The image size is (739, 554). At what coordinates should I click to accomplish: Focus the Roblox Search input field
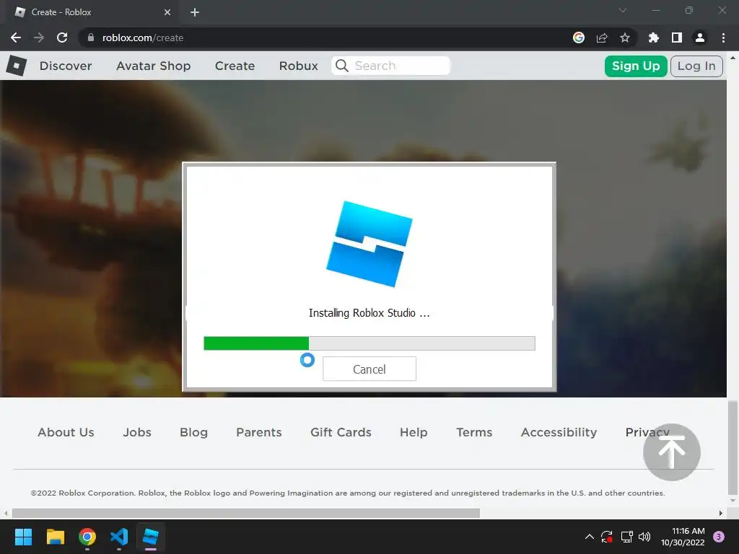coord(391,66)
